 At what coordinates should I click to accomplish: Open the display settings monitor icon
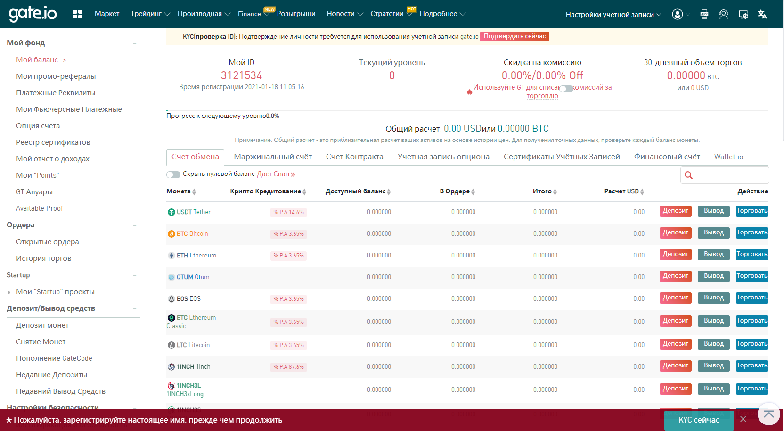coord(743,14)
